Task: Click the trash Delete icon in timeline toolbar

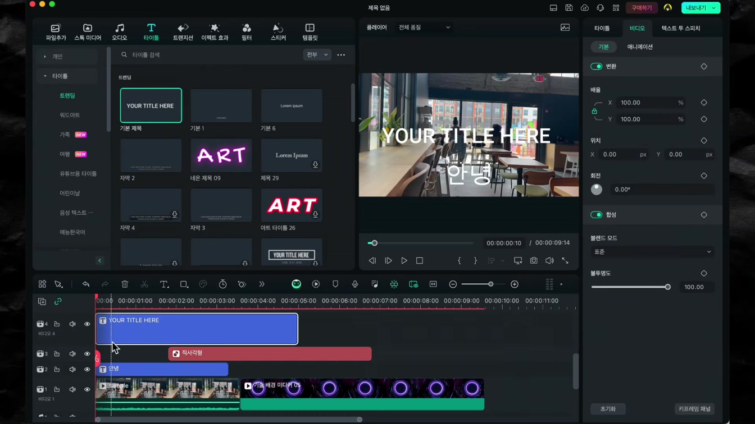Action: pyautogui.click(x=125, y=284)
